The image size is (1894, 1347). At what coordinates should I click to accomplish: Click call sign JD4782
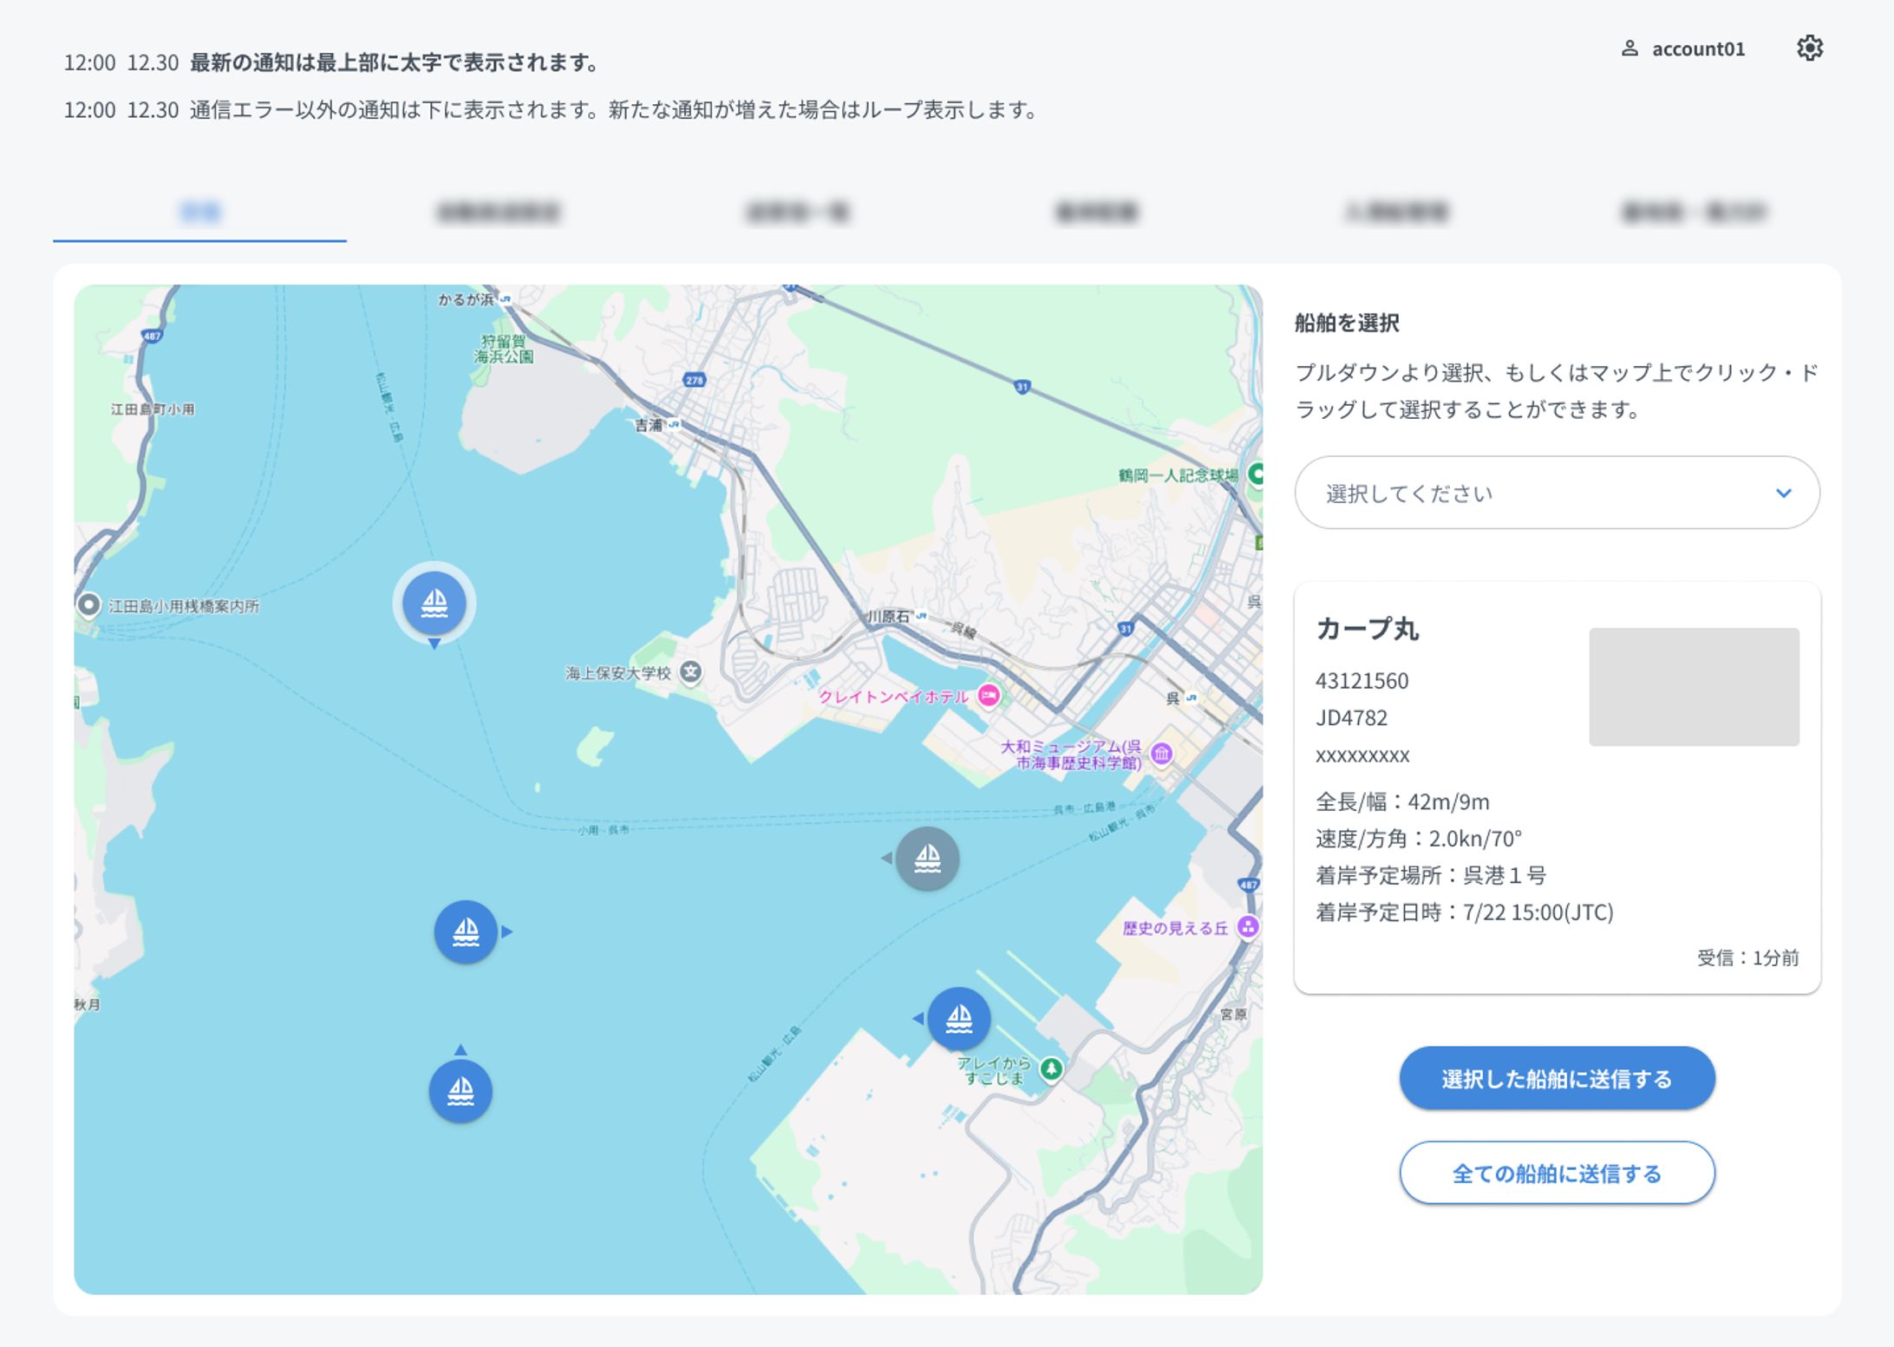(x=1351, y=718)
